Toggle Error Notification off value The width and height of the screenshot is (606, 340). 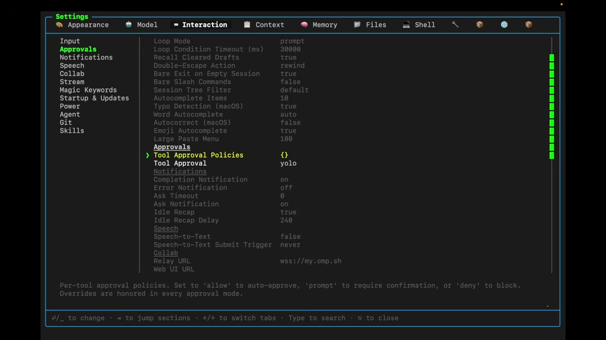coord(286,187)
